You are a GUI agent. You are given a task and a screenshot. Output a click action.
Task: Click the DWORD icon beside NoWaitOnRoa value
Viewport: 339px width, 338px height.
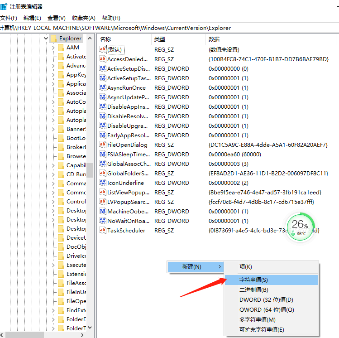(x=102, y=221)
